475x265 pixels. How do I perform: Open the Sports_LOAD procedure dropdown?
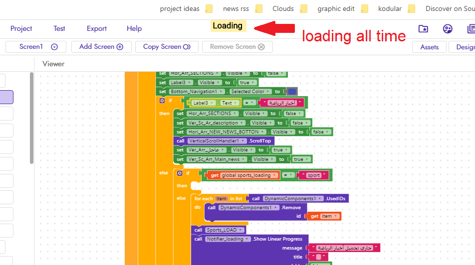(x=225, y=230)
